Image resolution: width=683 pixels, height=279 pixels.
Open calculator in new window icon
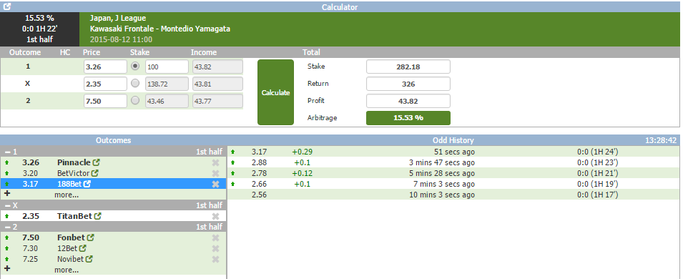pyautogui.click(x=7, y=6)
